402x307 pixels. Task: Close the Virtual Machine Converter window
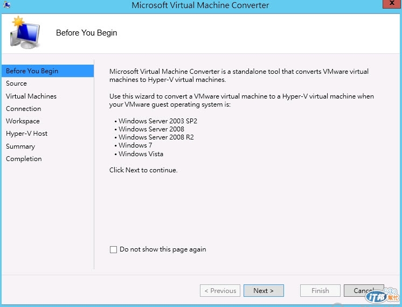click(392, 4)
